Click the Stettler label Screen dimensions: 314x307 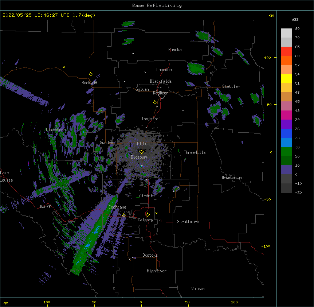(x=231, y=86)
